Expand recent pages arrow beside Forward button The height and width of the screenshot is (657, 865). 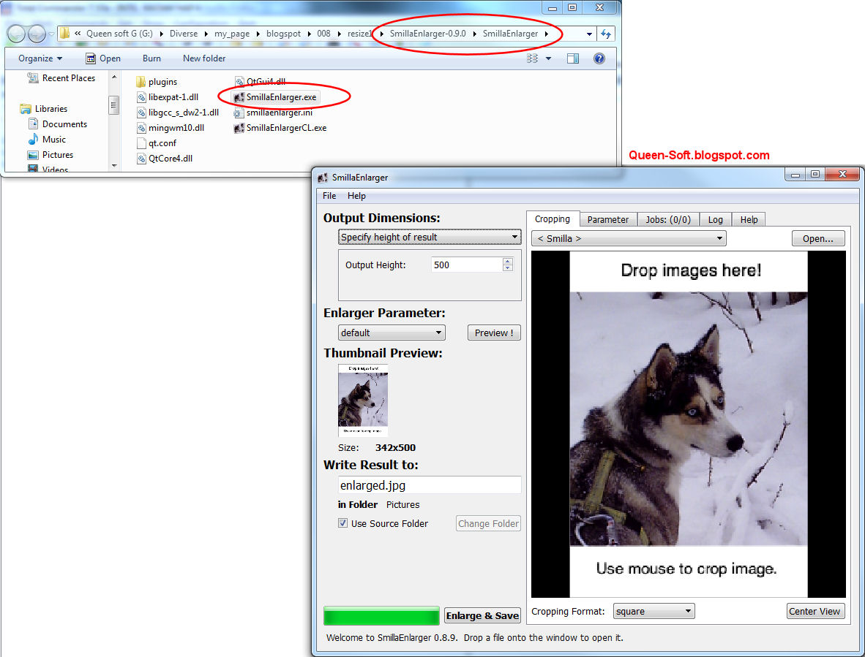coord(51,34)
